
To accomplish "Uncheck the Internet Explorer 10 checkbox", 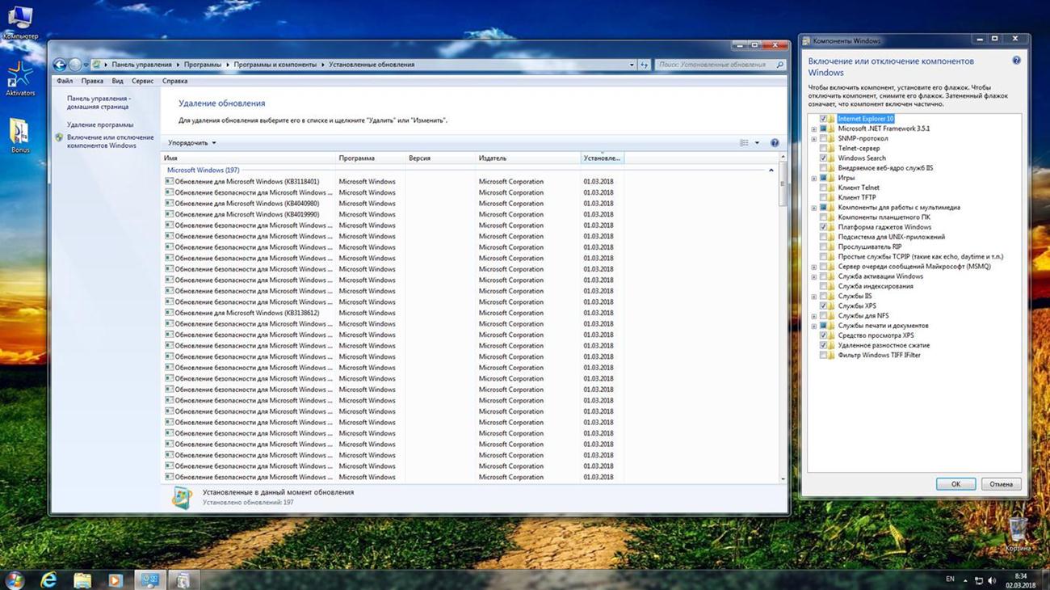I will (823, 119).
